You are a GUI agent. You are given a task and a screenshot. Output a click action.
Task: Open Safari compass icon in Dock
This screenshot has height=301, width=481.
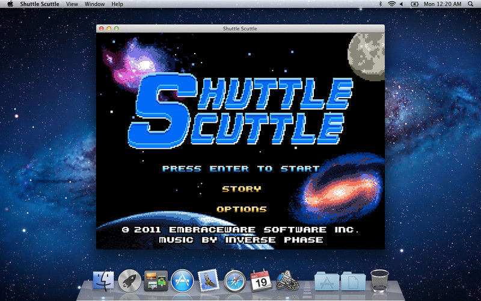(x=234, y=281)
